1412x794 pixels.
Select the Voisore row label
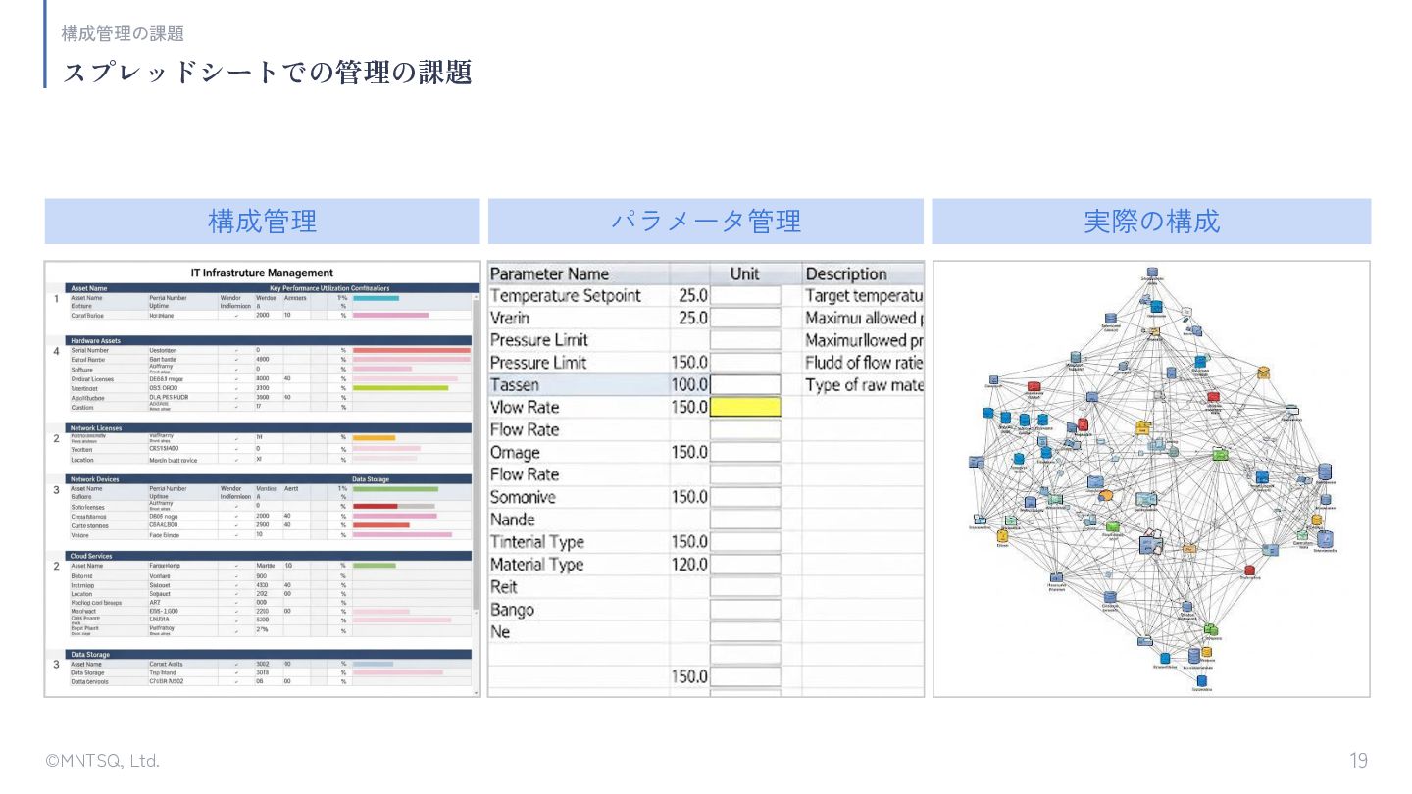coord(80,535)
